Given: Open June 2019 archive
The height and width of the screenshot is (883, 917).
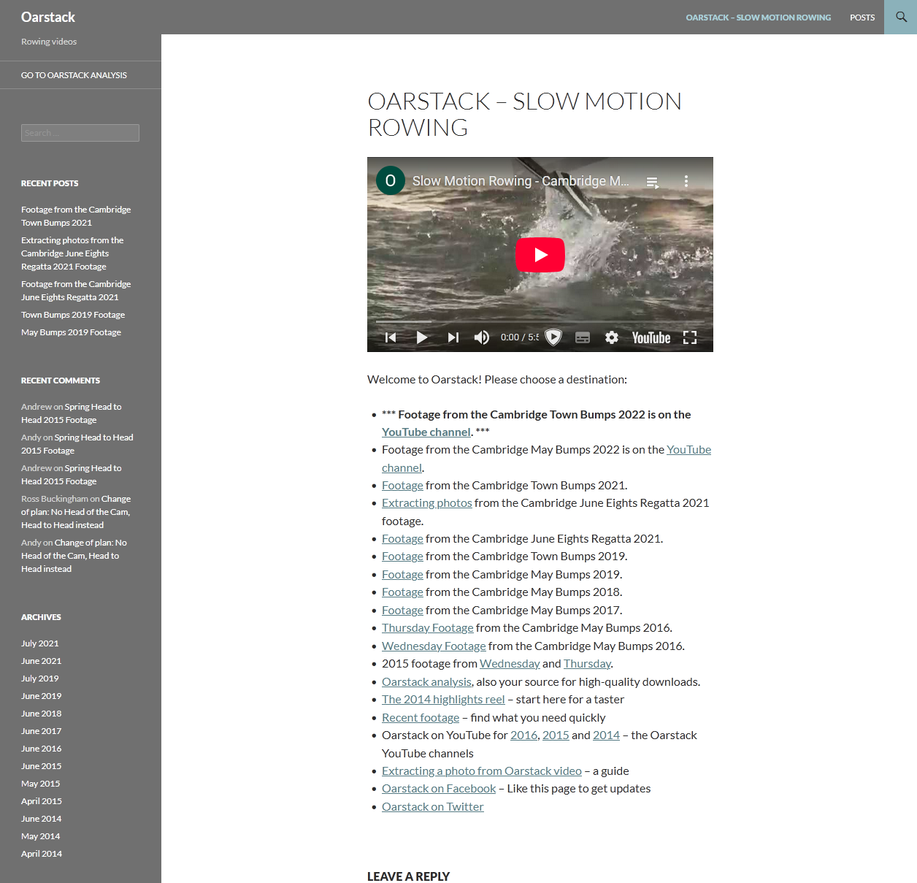Looking at the screenshot, I should [41, 696].
